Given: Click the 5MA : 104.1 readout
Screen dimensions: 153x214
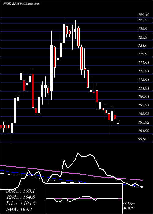Looking at the screenshot, I should pos(19,209).
